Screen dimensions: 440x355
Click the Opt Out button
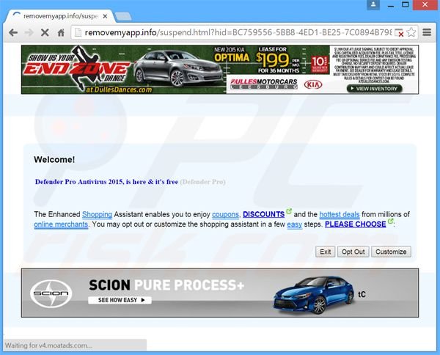click(x=353, y=252)
